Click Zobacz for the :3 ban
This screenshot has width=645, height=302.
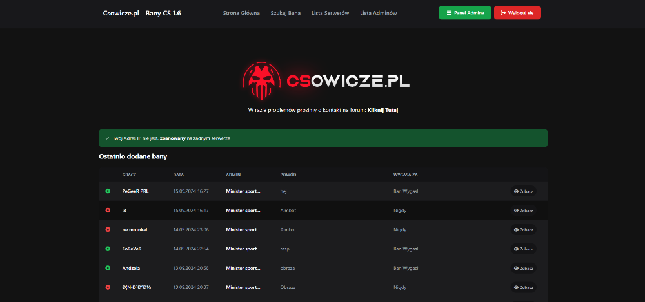pyautogui.click(x=523, y=211)
